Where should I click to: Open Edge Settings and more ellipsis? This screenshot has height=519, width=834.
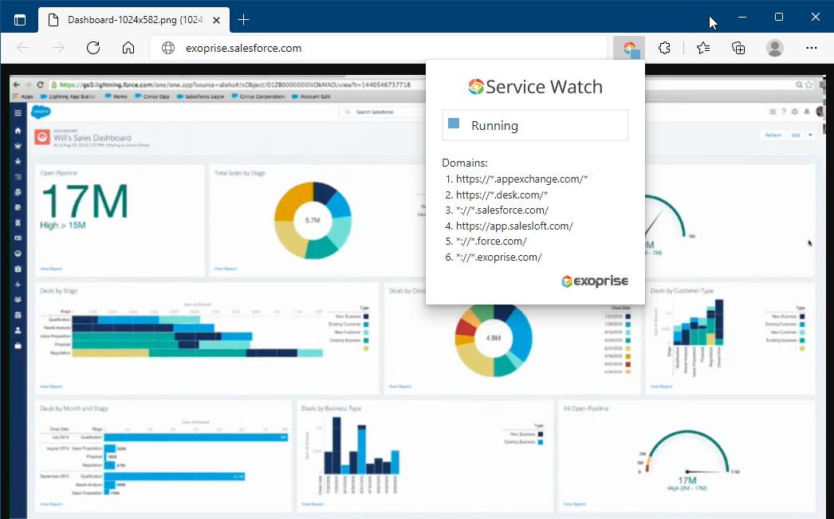(x=811, y=48)
